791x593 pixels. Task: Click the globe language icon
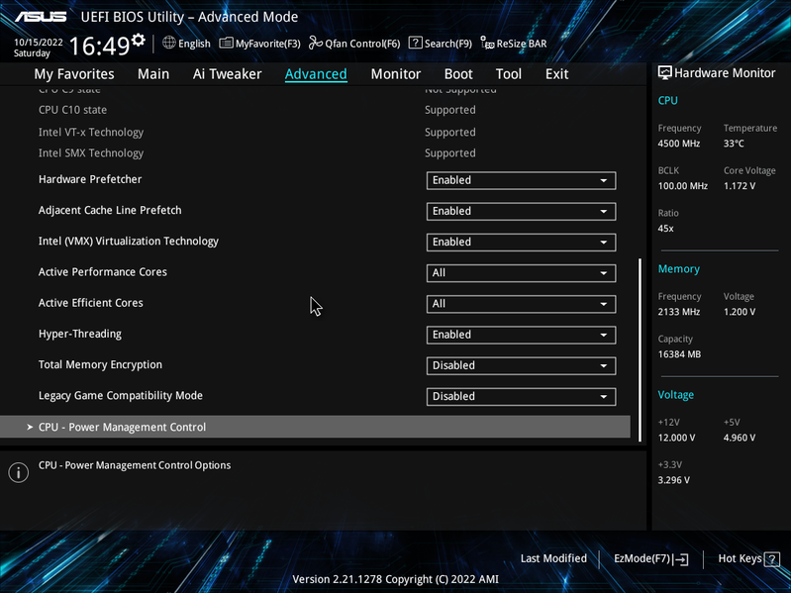pos(169,43)
